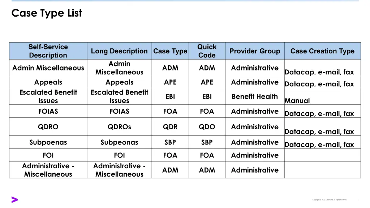The width and height of the screenshot is (370, 208).
Task: Select the EBI case type cell
Action: [x=170, y=96]
